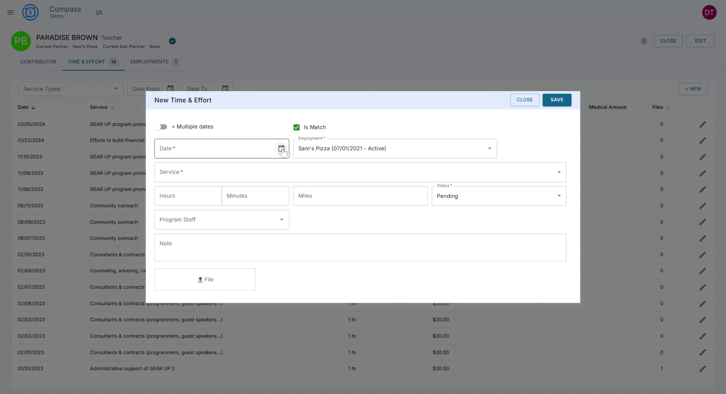Expand the chevron next to Paradise Brown
The height and width of the screenshot is (394, 726).
tap(172, 41)
